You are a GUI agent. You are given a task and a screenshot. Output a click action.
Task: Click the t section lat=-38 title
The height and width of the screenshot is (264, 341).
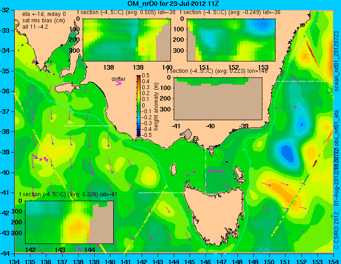click(x=126, y=12)
